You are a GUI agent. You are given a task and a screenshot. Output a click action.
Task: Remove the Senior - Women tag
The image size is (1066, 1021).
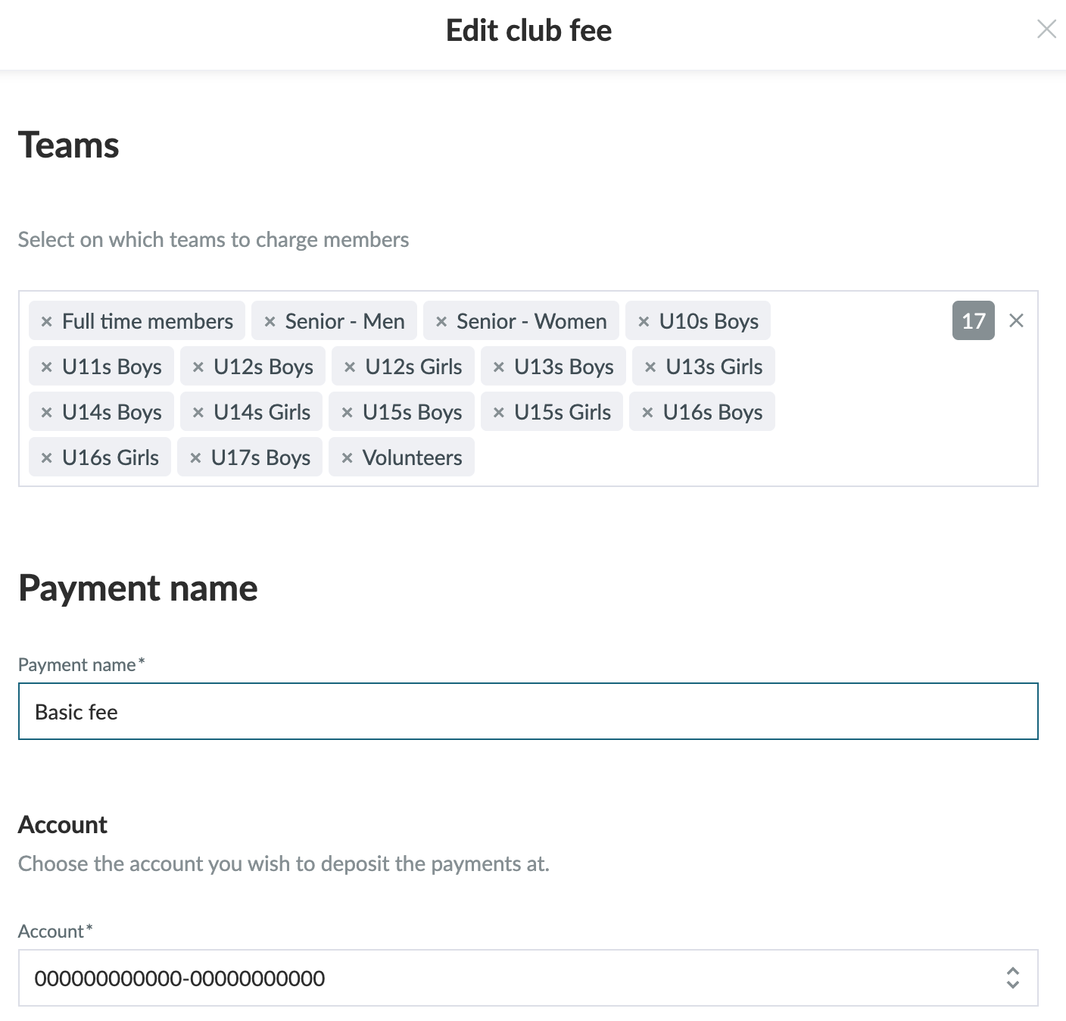click(441, 321)
